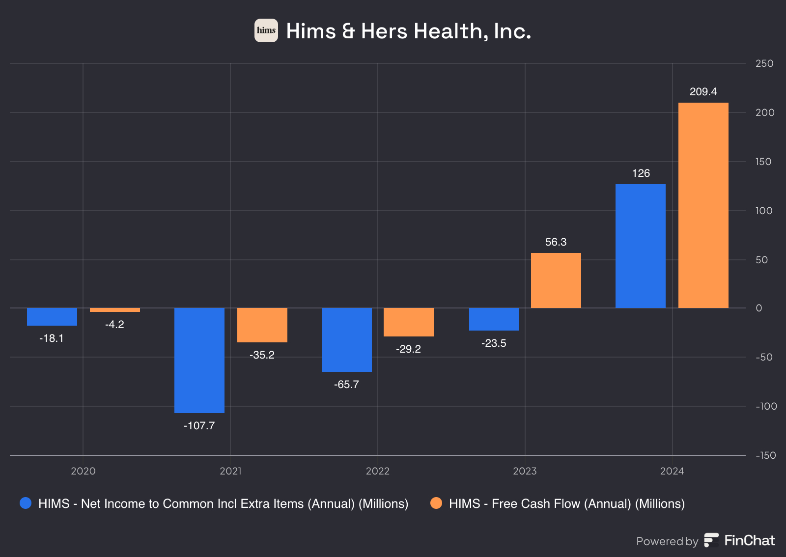Select the 2023 blue Net Income bar
786x557 pixels.
coord(494,319)
